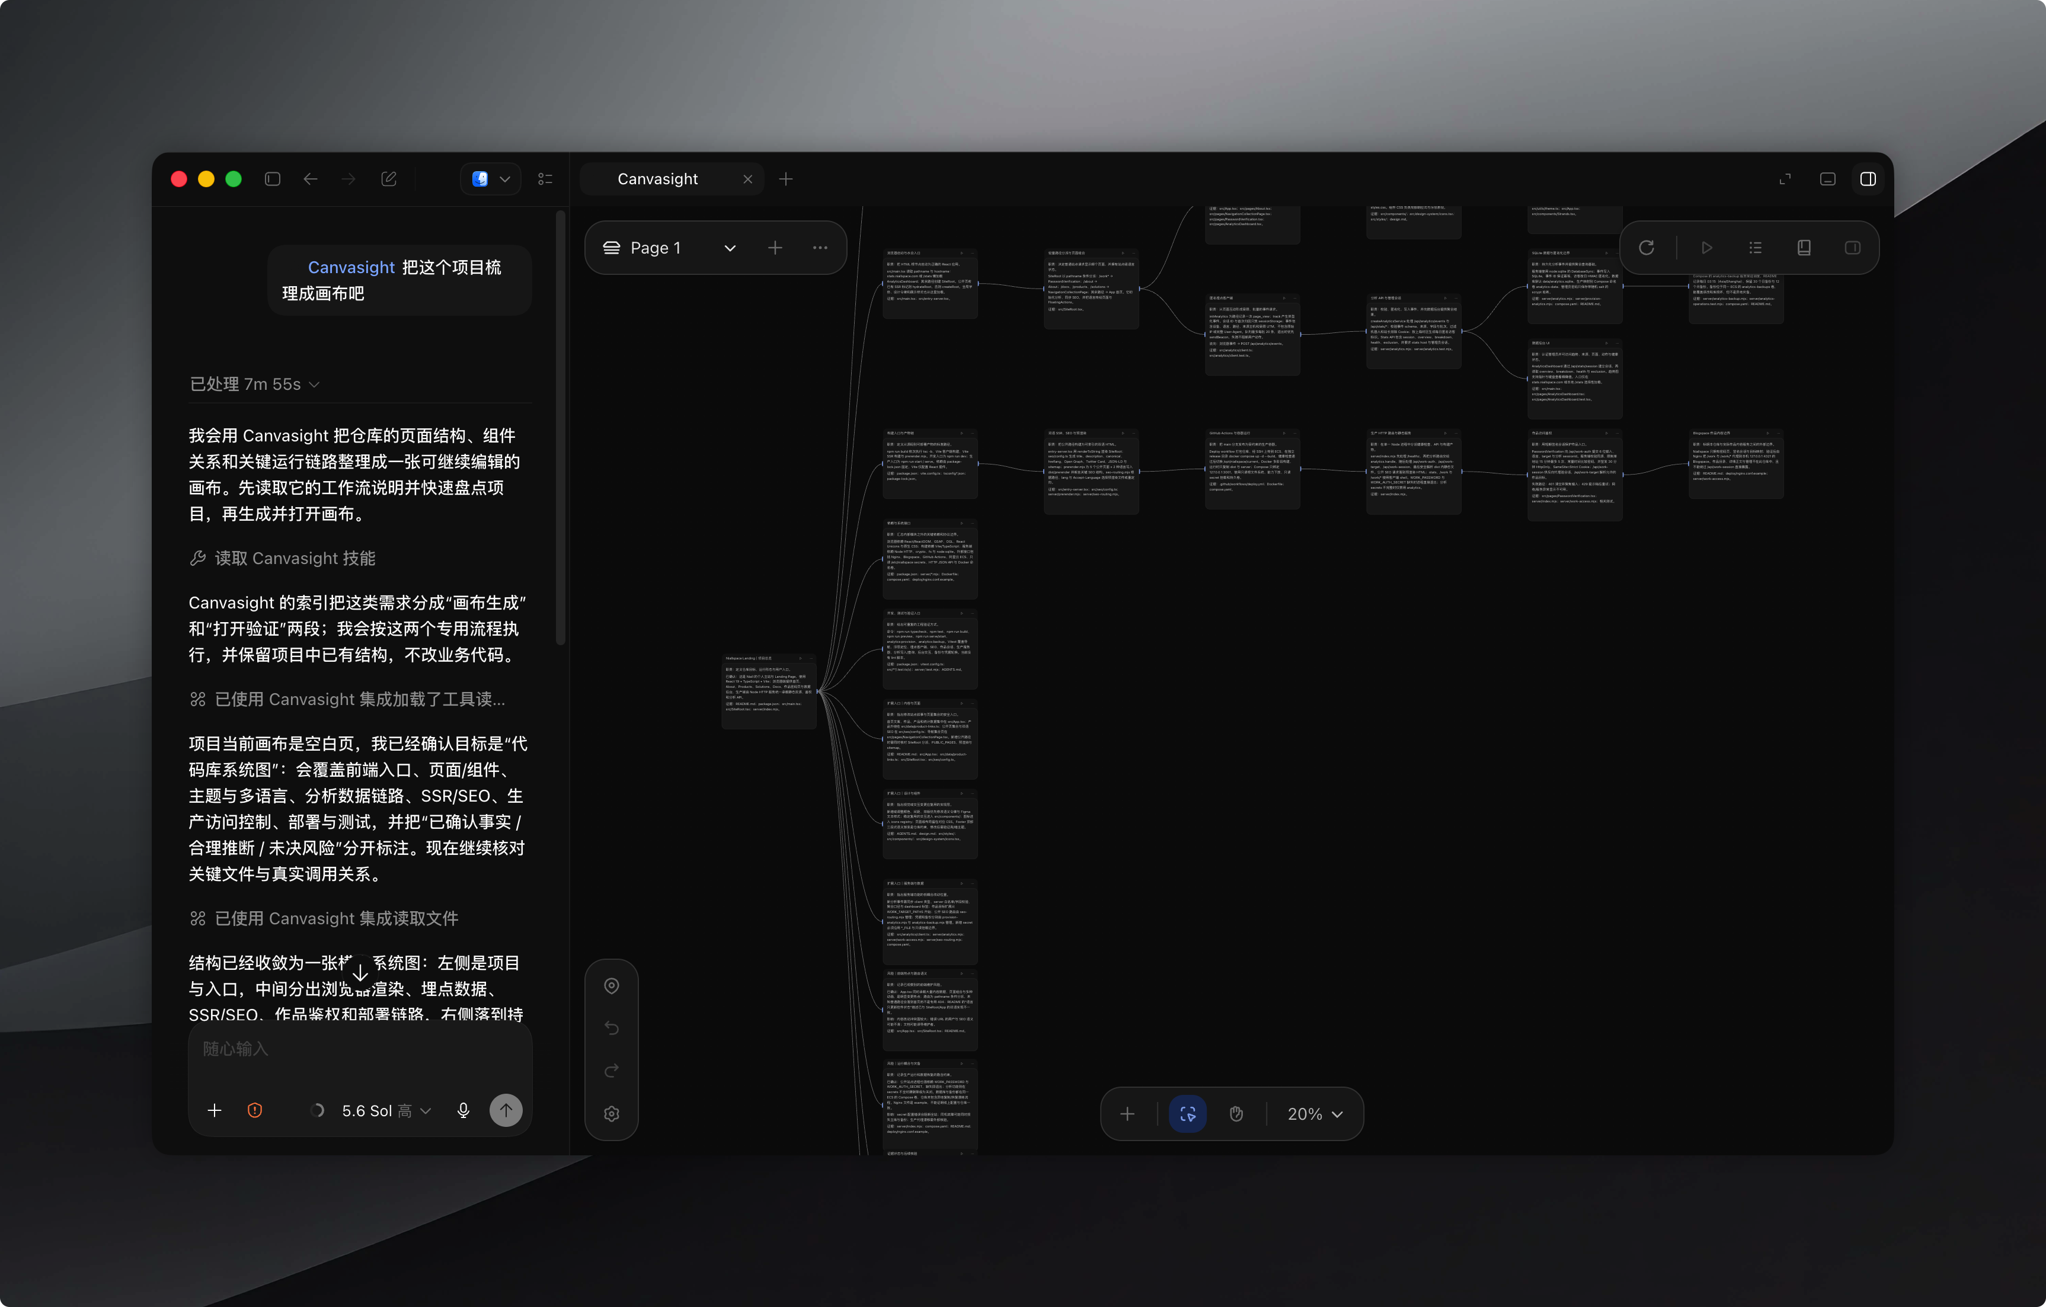Image resolution: width=2046 pixels, height=1307 pixels.
Task: Click the Canvasight mention in the prompt
Action: point(351,268)
